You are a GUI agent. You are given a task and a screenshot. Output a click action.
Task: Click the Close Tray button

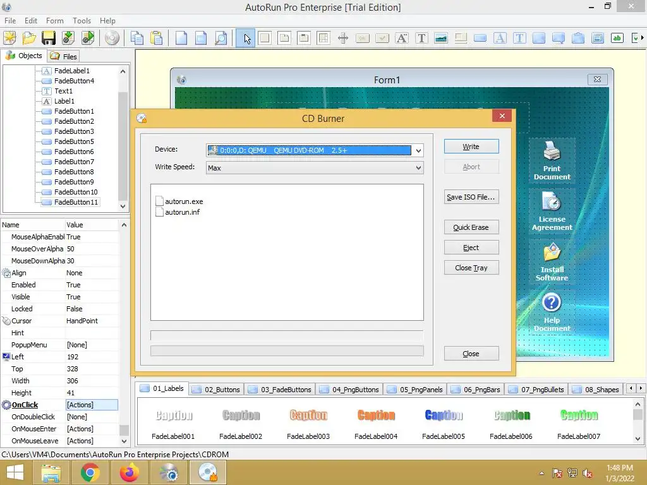pos(471,268)
